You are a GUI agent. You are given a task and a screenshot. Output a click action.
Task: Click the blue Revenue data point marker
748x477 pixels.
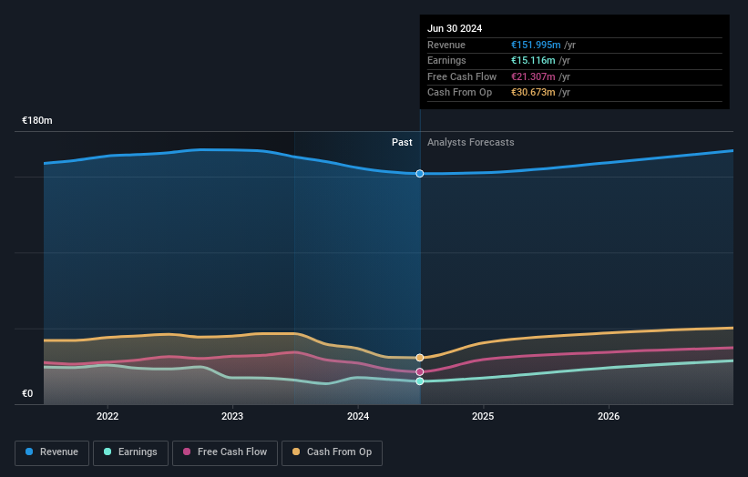(420, 174)
